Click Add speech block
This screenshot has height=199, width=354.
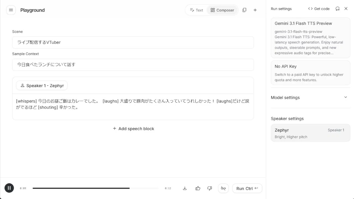pos(133,129)
